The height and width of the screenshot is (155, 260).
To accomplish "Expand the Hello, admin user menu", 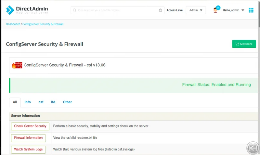I will pyautogui.click(x=233, y=10).
